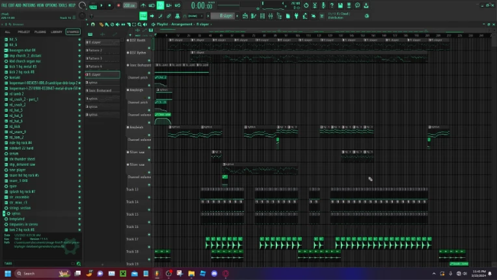The height and width of the screenshot is (280, 497).
Task: Expand the fl slayer arrangement breadcrumb arrow
Action: (x=211, y=24)
